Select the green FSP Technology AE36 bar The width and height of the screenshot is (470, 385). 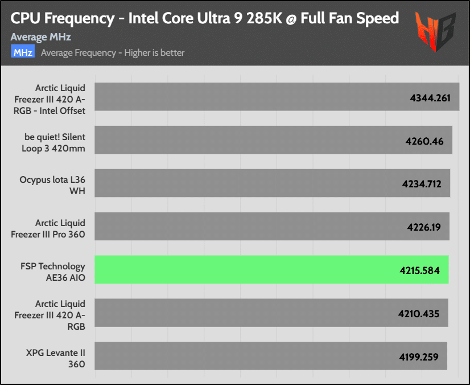(271, 269)
